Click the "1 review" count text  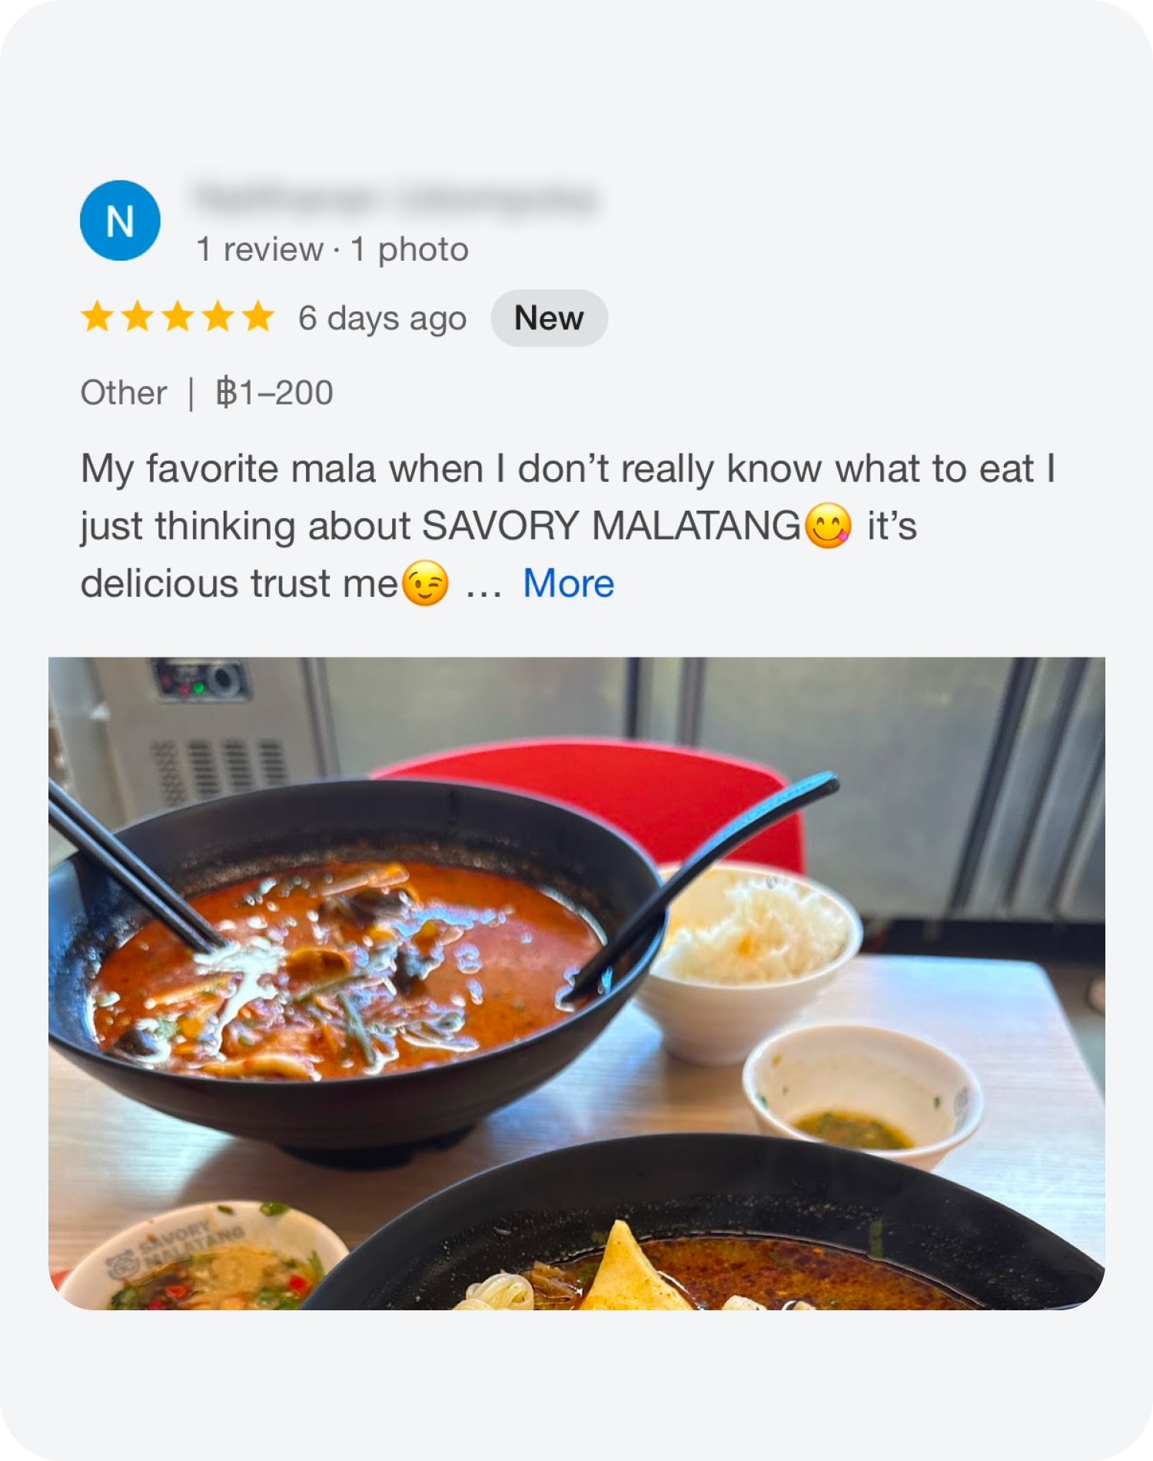(259, 249)
